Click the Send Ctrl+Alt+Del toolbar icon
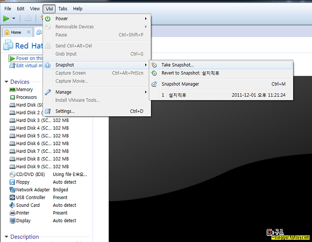The height and width of the screenshot is (242, 312). [x=28, y=19]
